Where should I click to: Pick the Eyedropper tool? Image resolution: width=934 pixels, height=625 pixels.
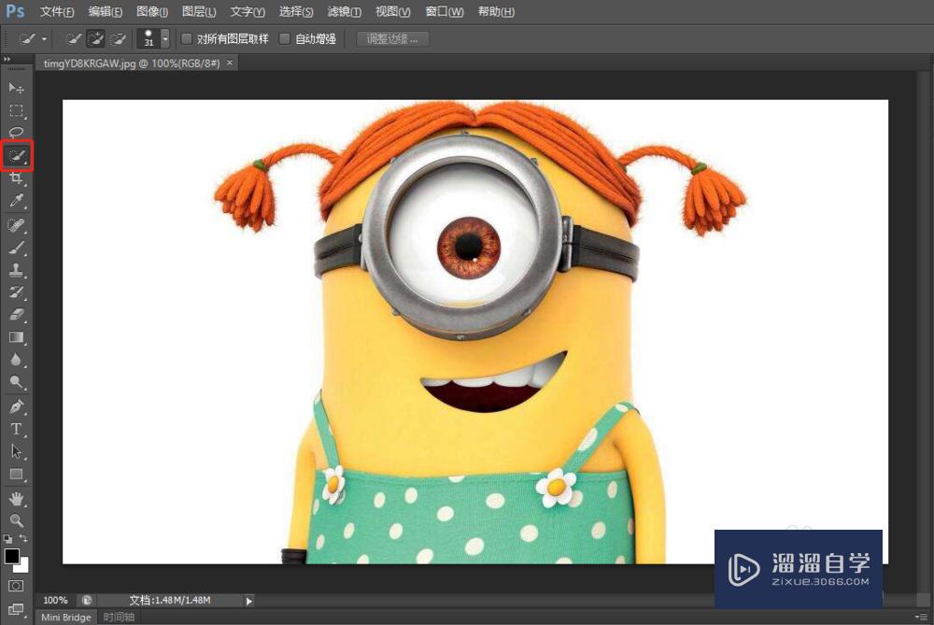pos(17,201)
